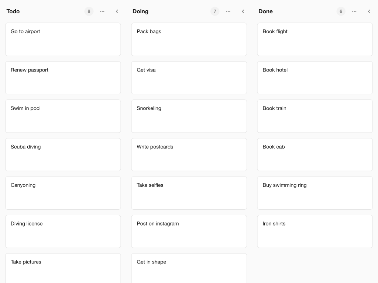The height and width of the screenshot is (283, 378).
Task: Open the Post on instagram card
Action: pos(189,231)
